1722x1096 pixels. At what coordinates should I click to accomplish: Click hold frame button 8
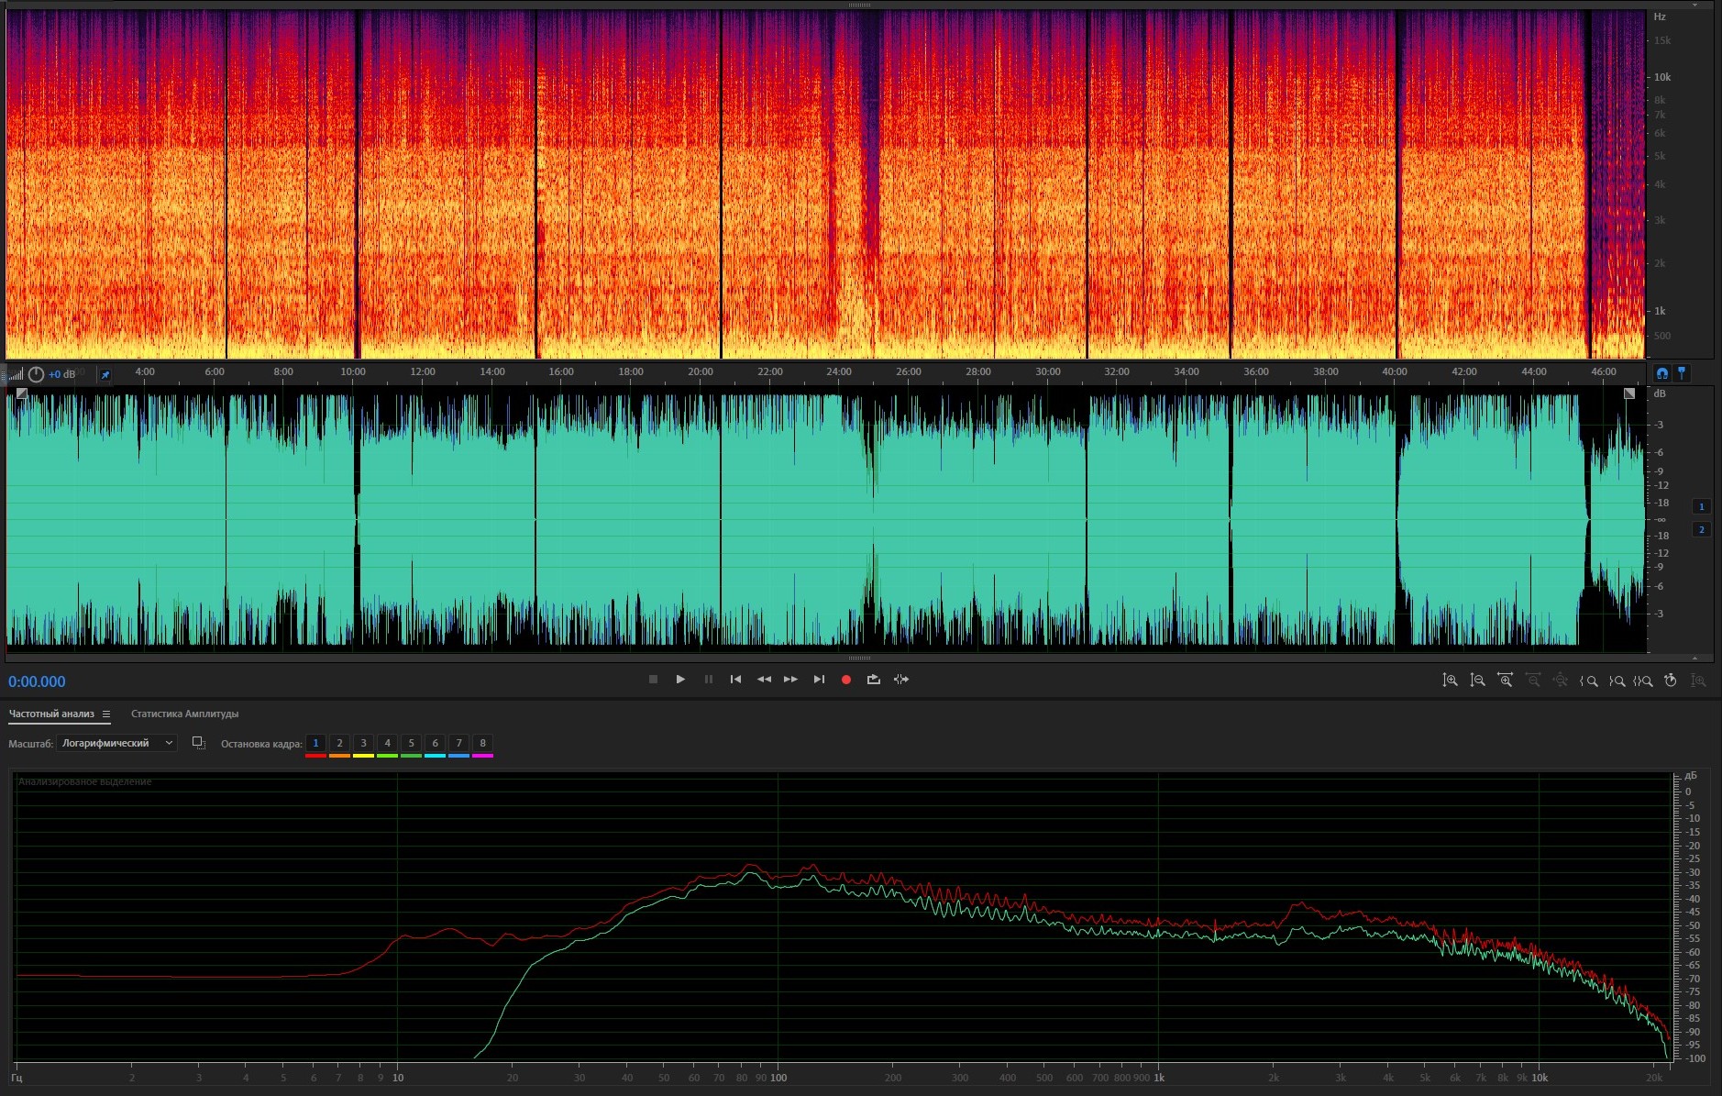point(482,743)
